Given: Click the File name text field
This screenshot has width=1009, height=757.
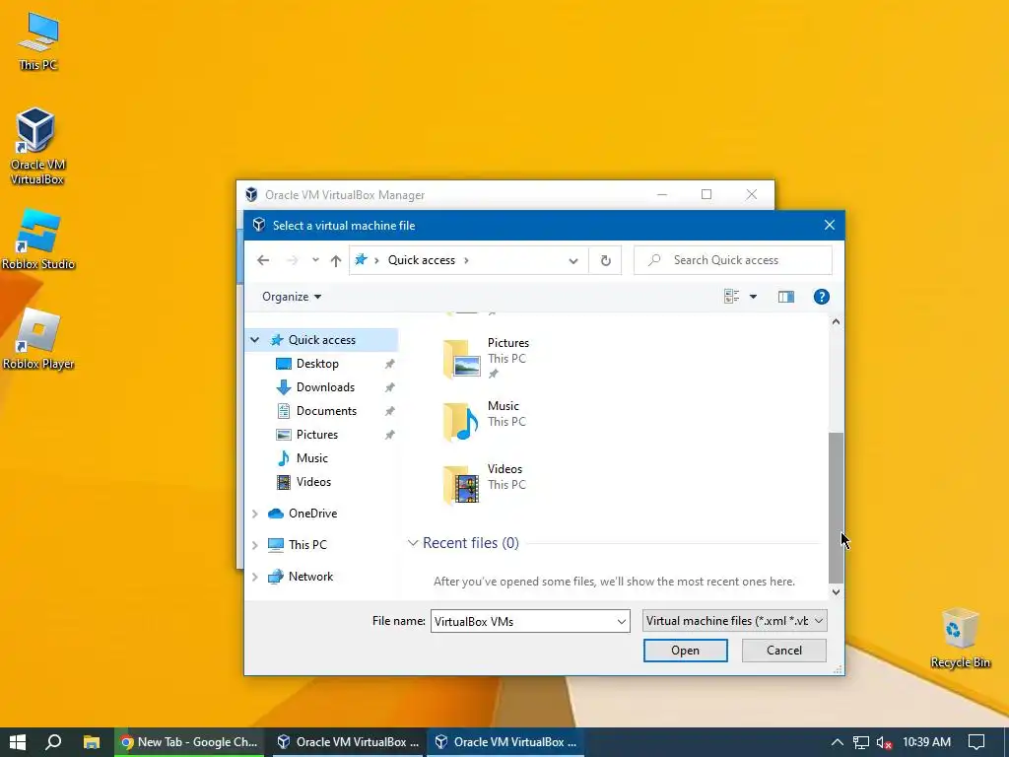Looking at the screenshot, I should (x=522, y=622).
